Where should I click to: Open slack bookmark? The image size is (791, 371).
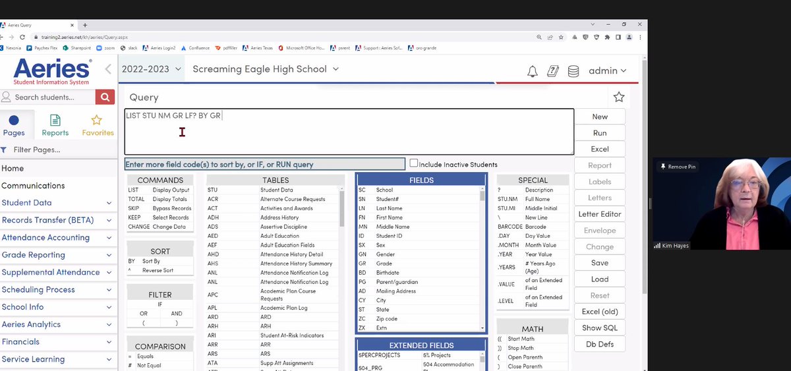[x=129, y=48]
